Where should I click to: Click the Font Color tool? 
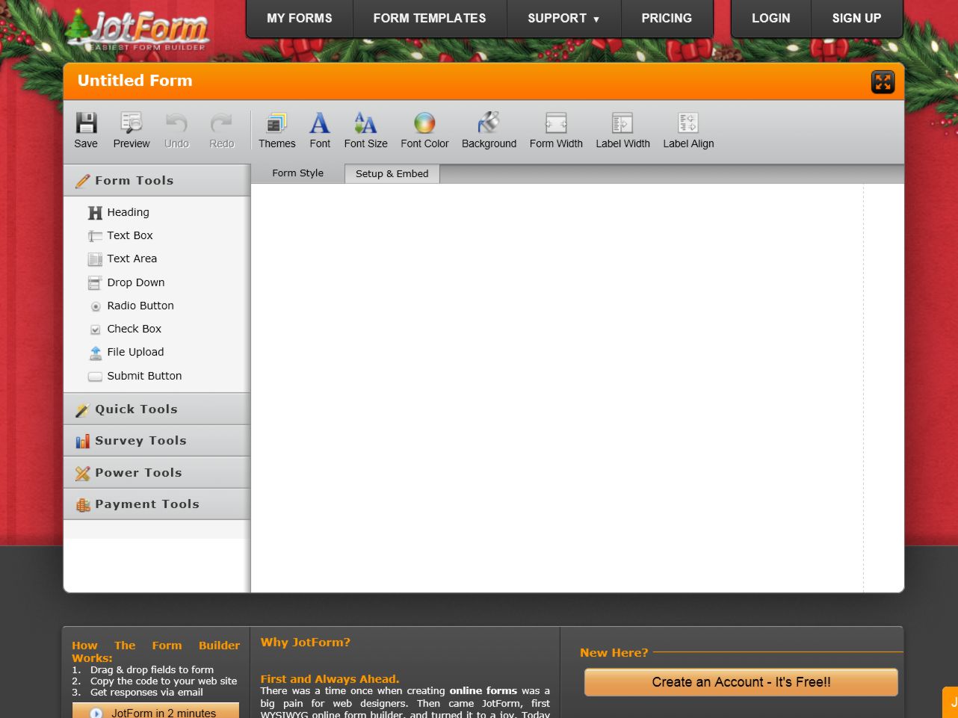(424, 130)
